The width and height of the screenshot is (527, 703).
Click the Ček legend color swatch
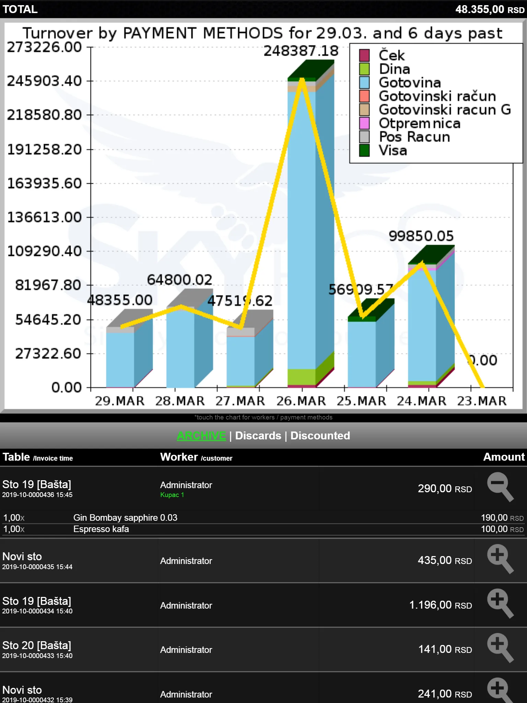point(364,55)
